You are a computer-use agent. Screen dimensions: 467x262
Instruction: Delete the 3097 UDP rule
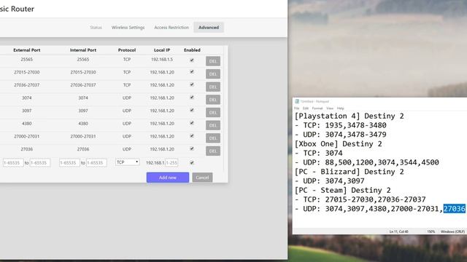point(213,112)
